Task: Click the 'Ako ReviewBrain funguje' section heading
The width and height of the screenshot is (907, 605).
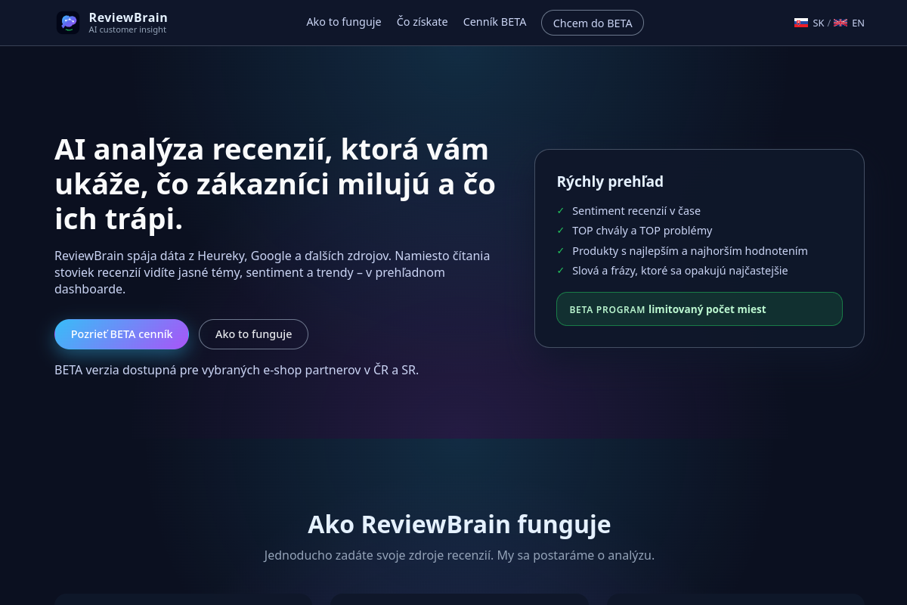Action: (459, 525)
